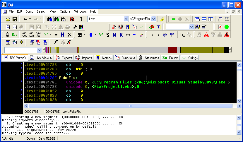Convert to code with the 0101 COD icon
This screenshot has width=243, height=142.
tap(25, 35)
